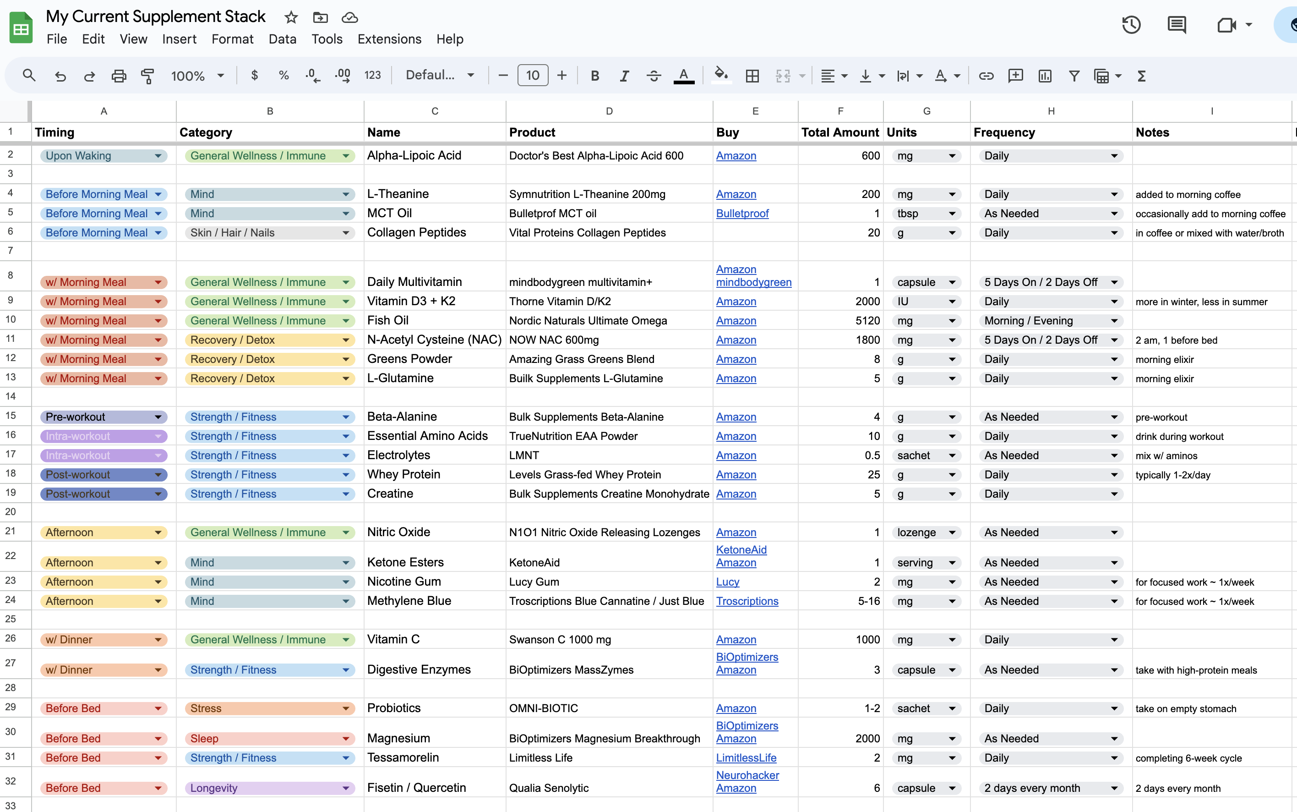Open the fill color paint bucket

point(721,75)
